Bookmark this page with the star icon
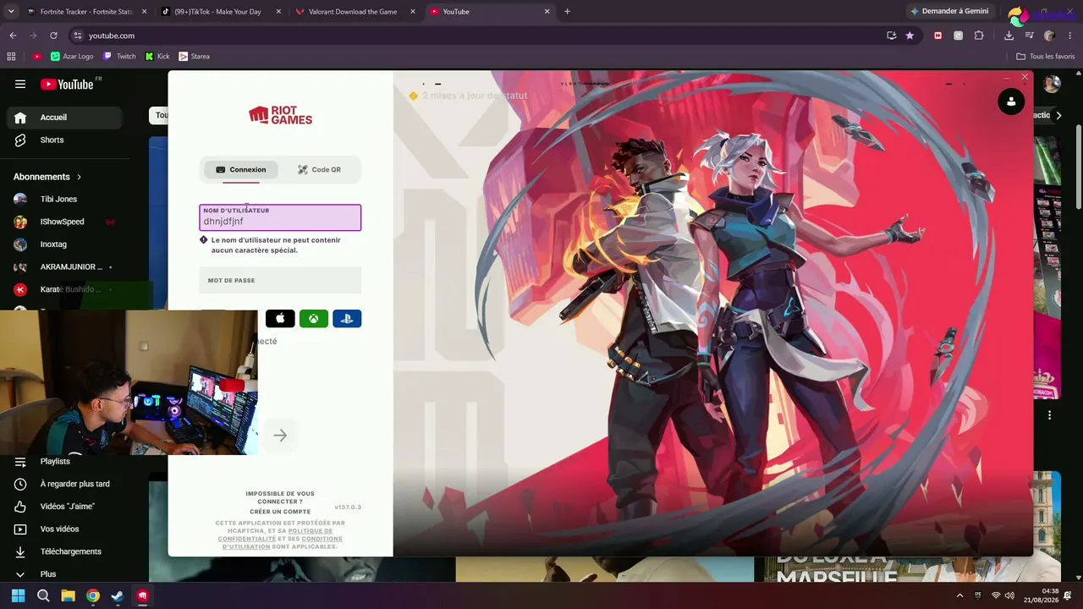 click(910, 36)
